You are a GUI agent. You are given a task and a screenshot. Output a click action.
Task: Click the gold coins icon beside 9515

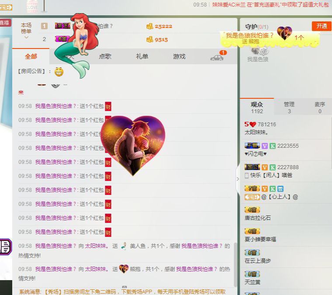(x=150, y=40)
